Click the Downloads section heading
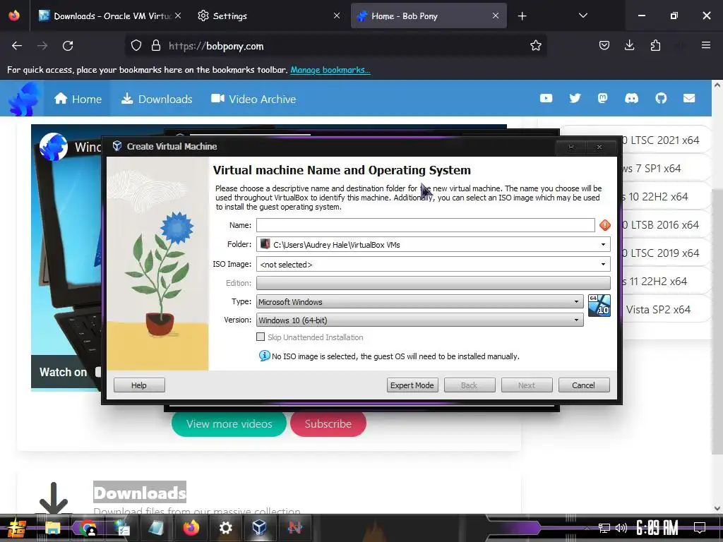Screen dimensions: 723x542 click(140, 492)
